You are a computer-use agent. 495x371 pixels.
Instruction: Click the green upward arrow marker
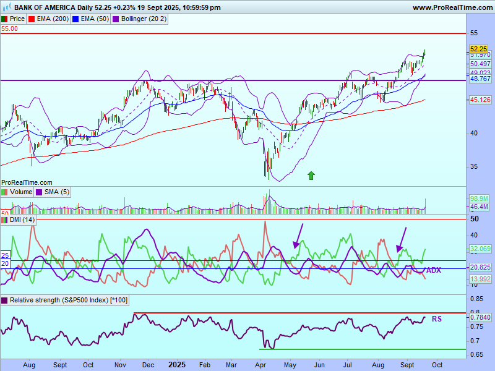(311, 176)
